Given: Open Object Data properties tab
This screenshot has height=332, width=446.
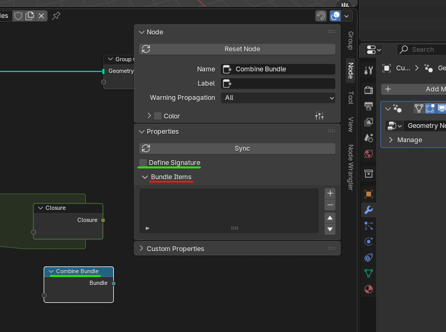Looking at the screenshot, I should (x=369, y=273).
